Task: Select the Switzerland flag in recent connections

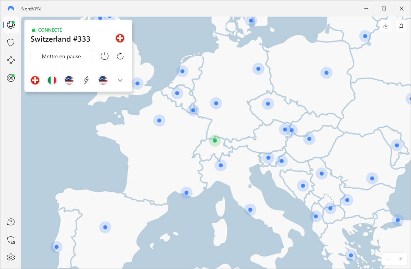Action: click(35, 80)
